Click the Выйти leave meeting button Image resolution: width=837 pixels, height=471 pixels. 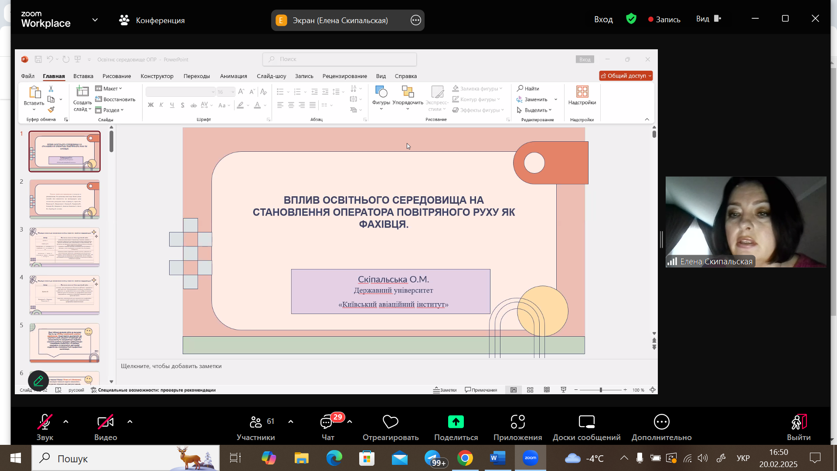coord(798,422)
